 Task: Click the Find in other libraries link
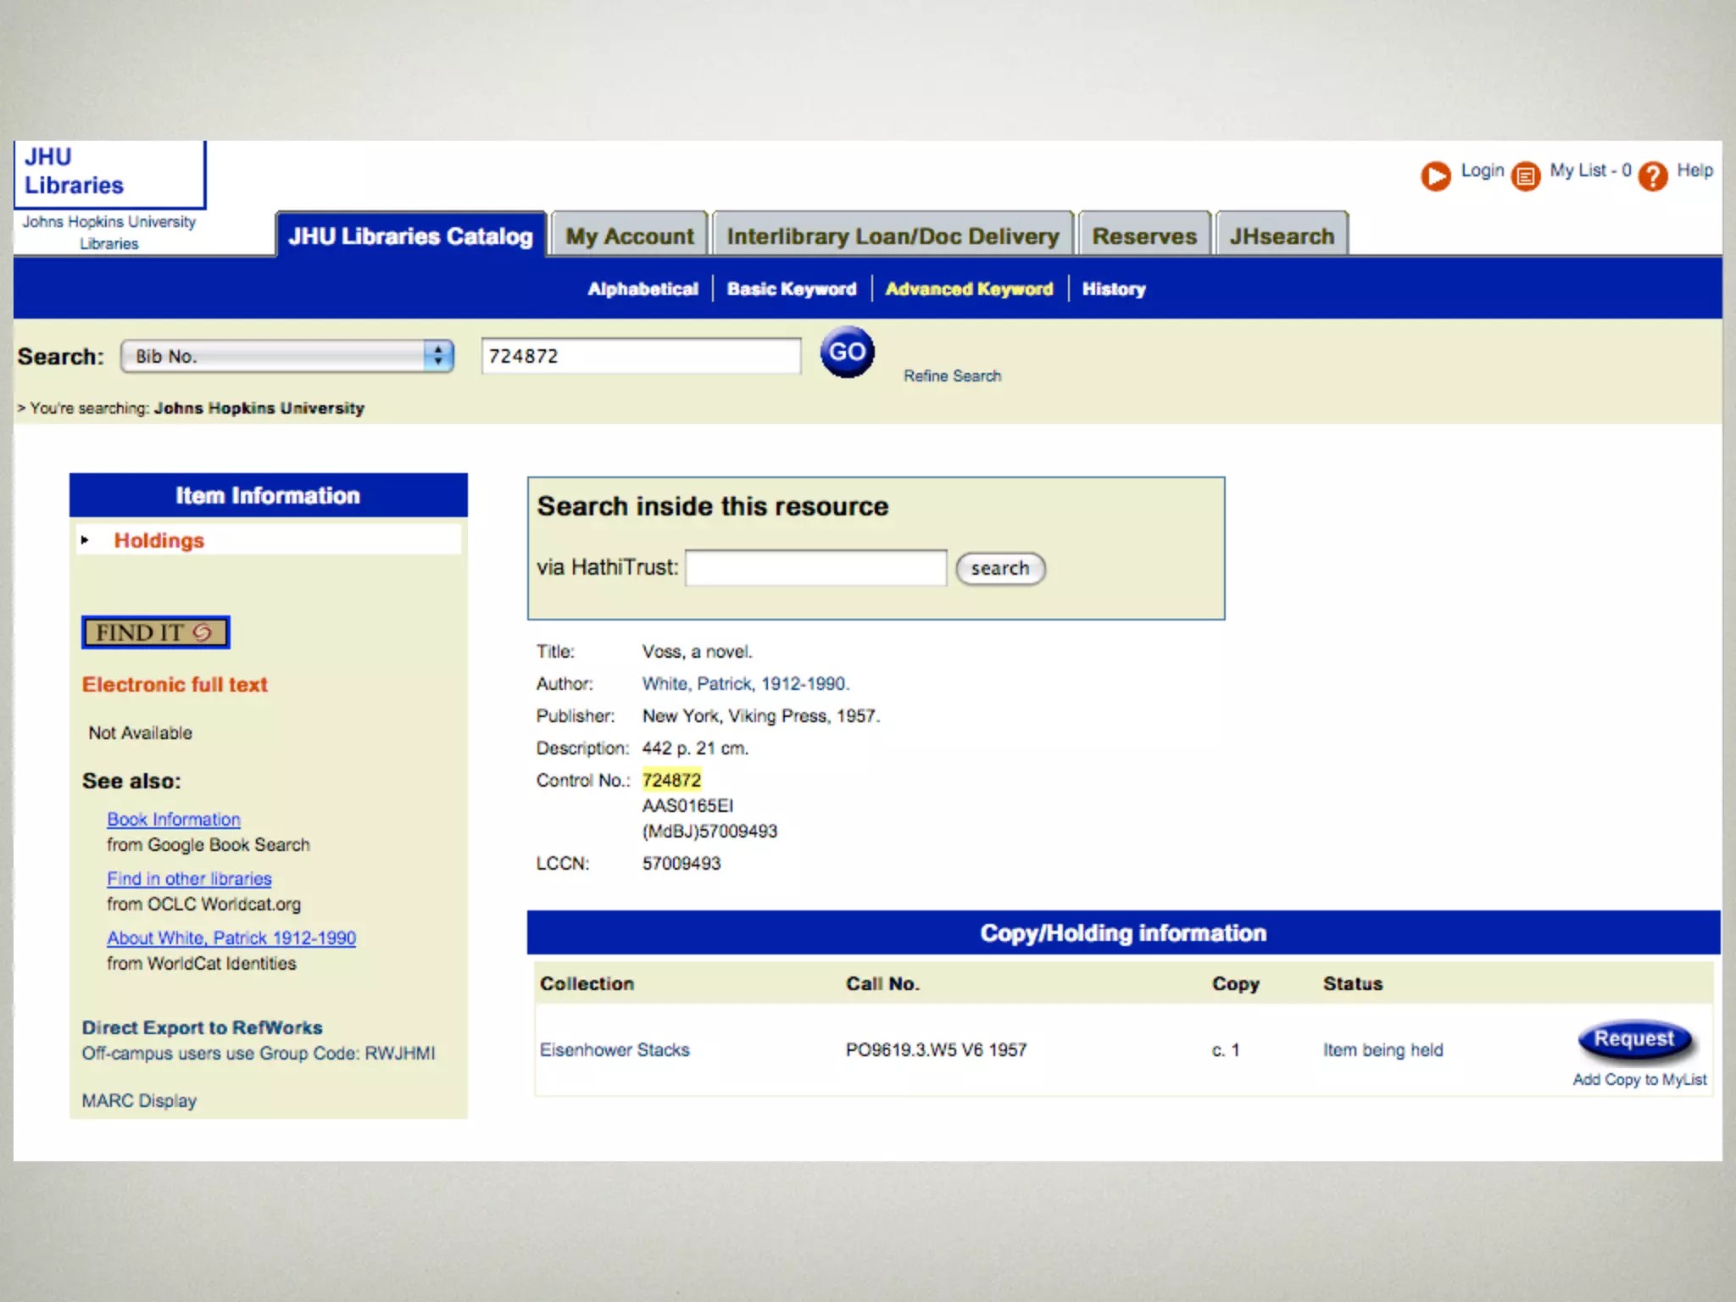[x=189, y=879]
